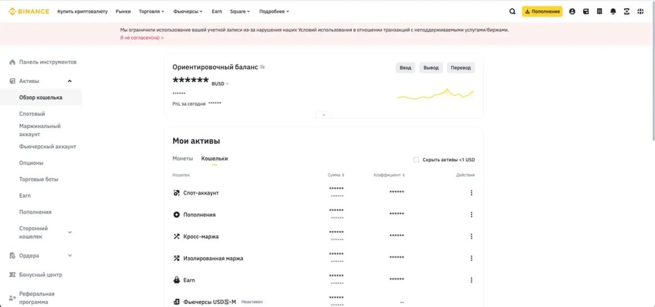Sort the table by Сумма column

[x=336, y=175]
